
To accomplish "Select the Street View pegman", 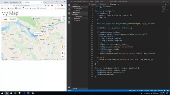I will [62, 47].
